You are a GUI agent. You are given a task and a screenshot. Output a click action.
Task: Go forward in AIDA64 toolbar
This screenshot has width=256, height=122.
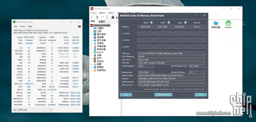pos(97,17)
